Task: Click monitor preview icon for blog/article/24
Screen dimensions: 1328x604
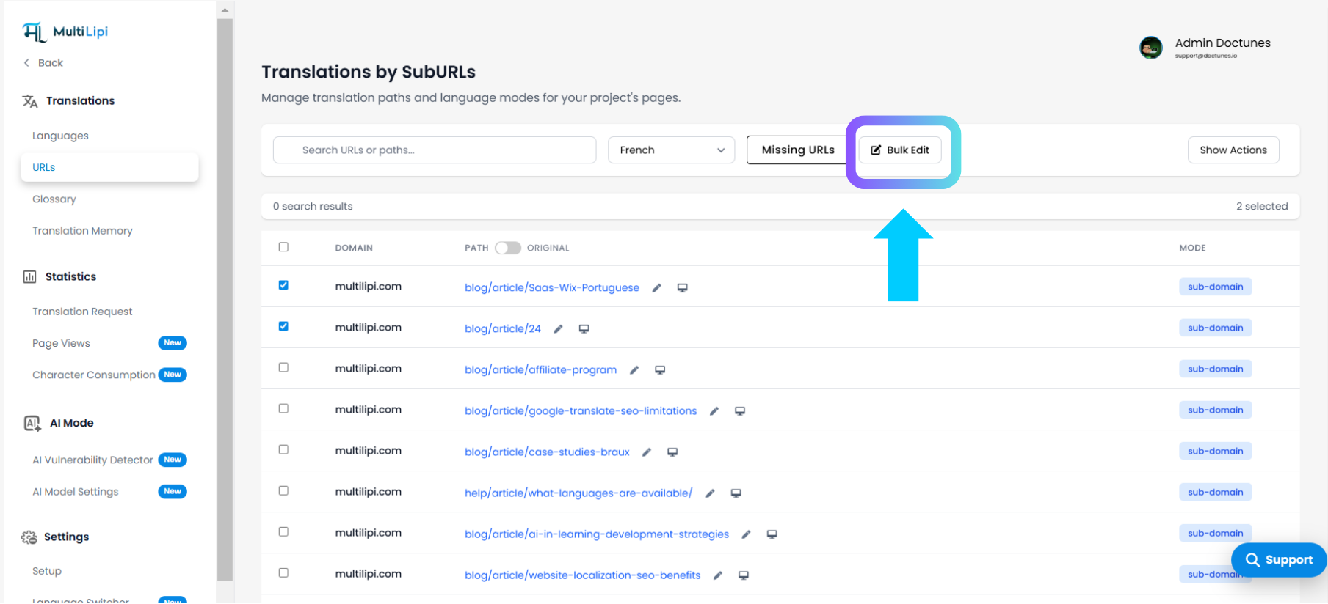Action: tap(584, 329)
